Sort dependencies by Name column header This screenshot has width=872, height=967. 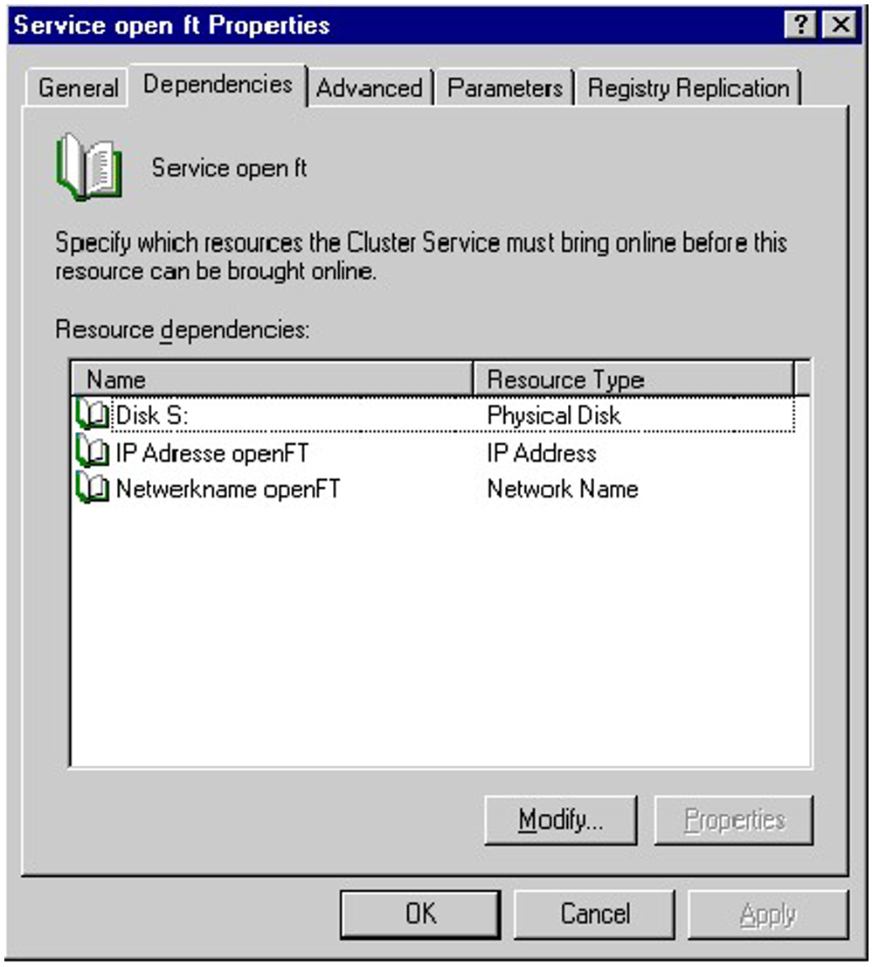coord(271,379)
